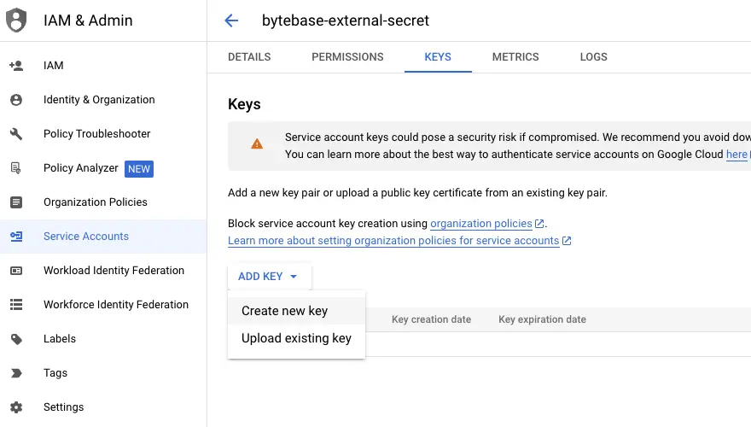This screenshot has height=427, width=751.
Task: Switch to the LOGS tab
Action: click(593, 57)
